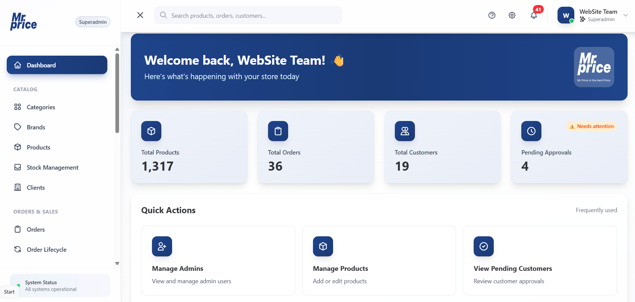The width and height of the screenshot is (635, 302).
Task: Click the System Status panel
Action: pos(60,286)
